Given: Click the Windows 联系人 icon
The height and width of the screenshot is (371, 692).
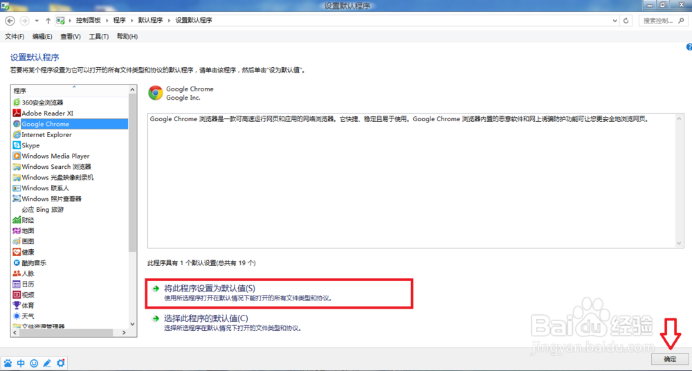Looking at the screenshot, I should click(17, 188).
